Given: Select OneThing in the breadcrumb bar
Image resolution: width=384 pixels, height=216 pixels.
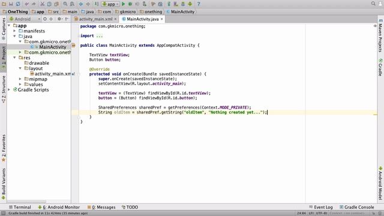Looking at the screenshot, I should (15, 11).
